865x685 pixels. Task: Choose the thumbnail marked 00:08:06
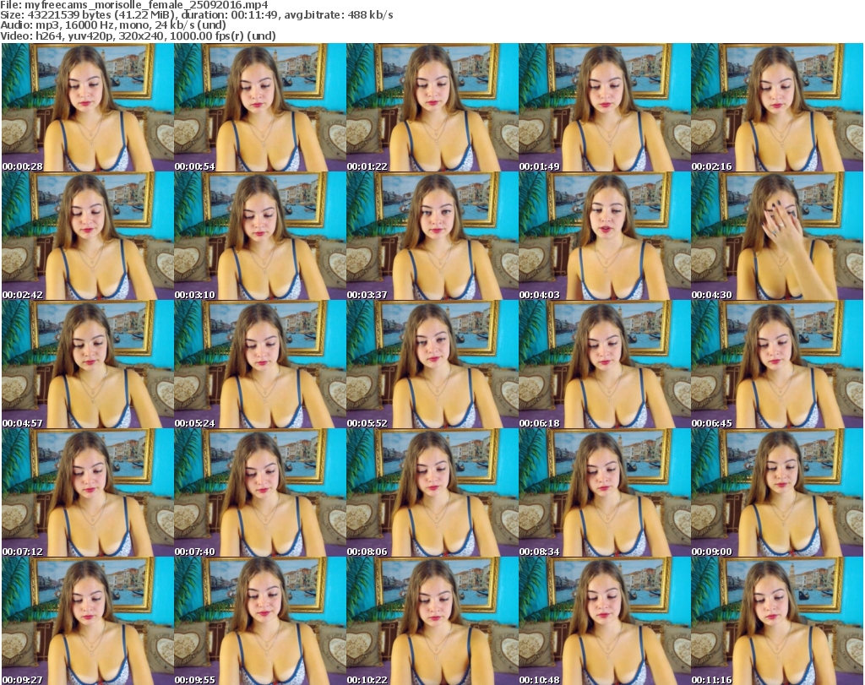(432, 492)
